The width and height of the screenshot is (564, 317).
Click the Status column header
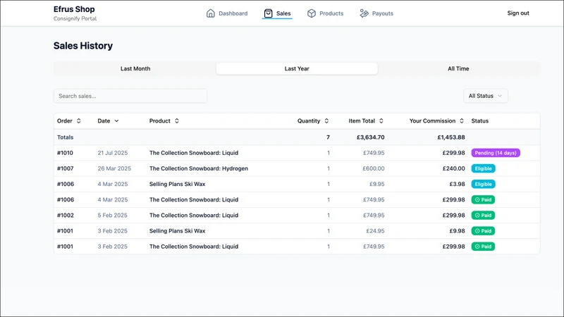pyautogui.click(x=480, y=120)
